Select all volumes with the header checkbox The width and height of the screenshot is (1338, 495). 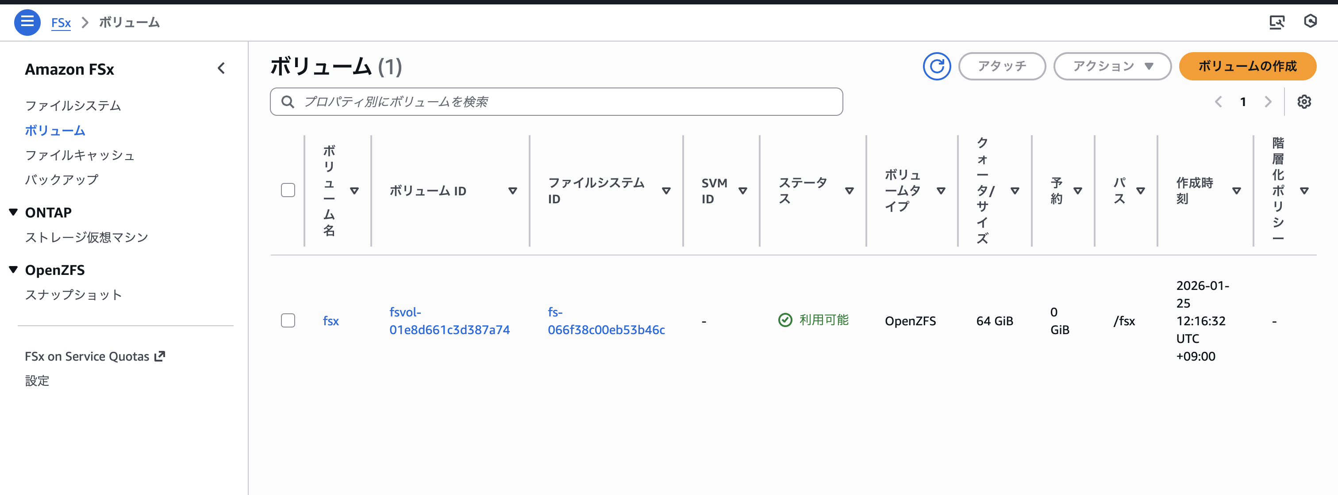click(288, 190)
